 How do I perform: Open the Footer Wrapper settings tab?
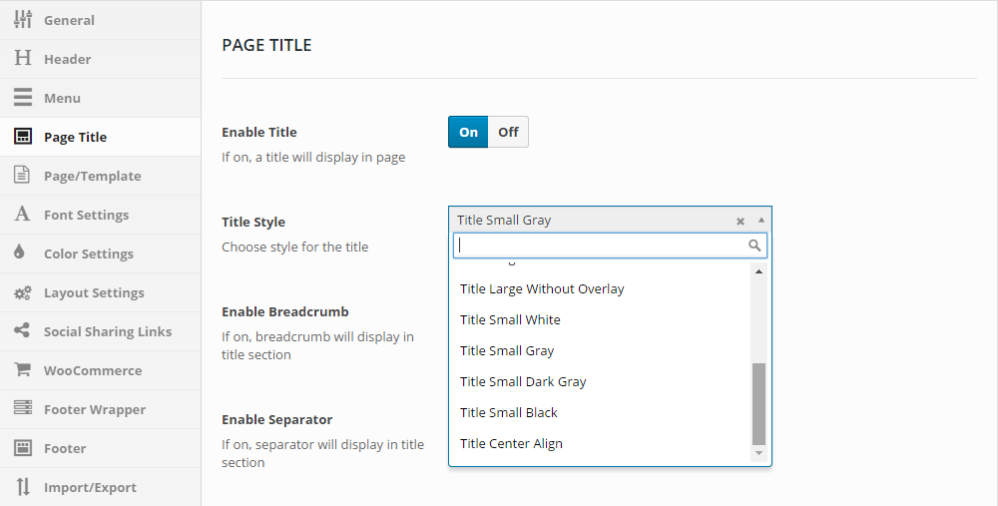click(94, 409)
